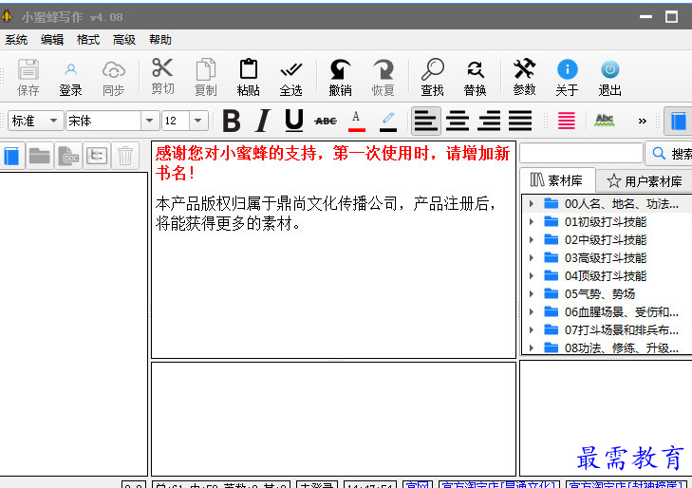Open the 标准 style dropdown

tap(36, 121)
